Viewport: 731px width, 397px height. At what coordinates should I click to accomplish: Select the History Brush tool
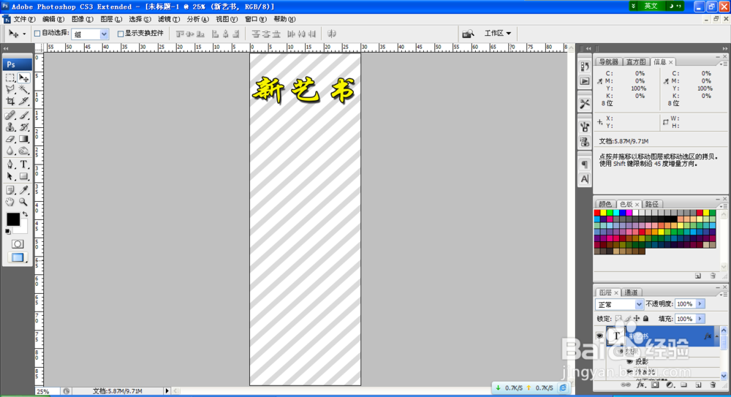23,127
